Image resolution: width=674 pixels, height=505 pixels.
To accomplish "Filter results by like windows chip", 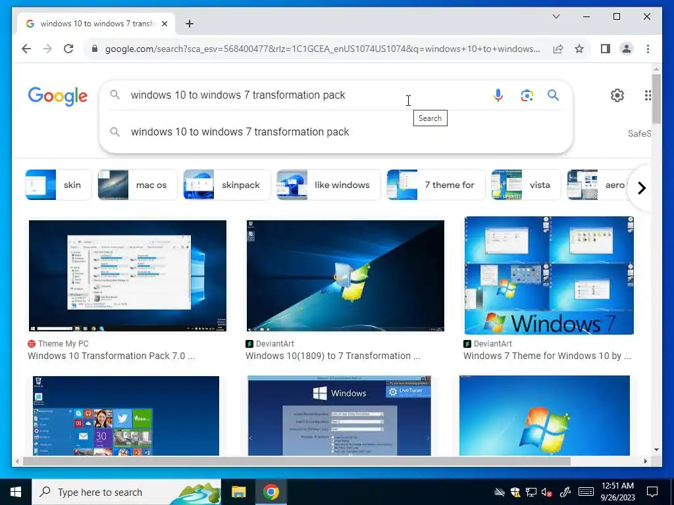I will click(x=328, y=185).
